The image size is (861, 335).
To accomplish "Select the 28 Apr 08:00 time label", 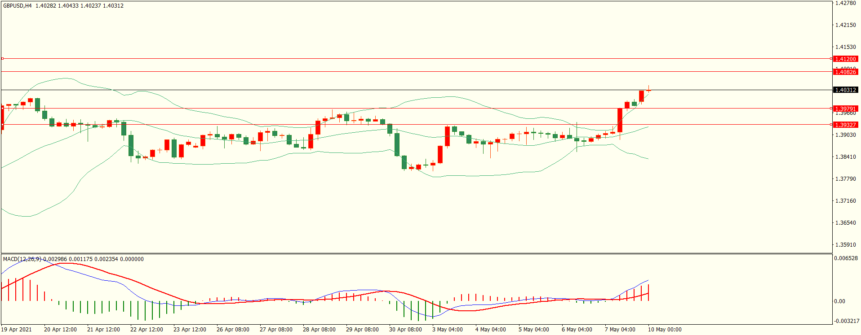I will click(319, 330).
